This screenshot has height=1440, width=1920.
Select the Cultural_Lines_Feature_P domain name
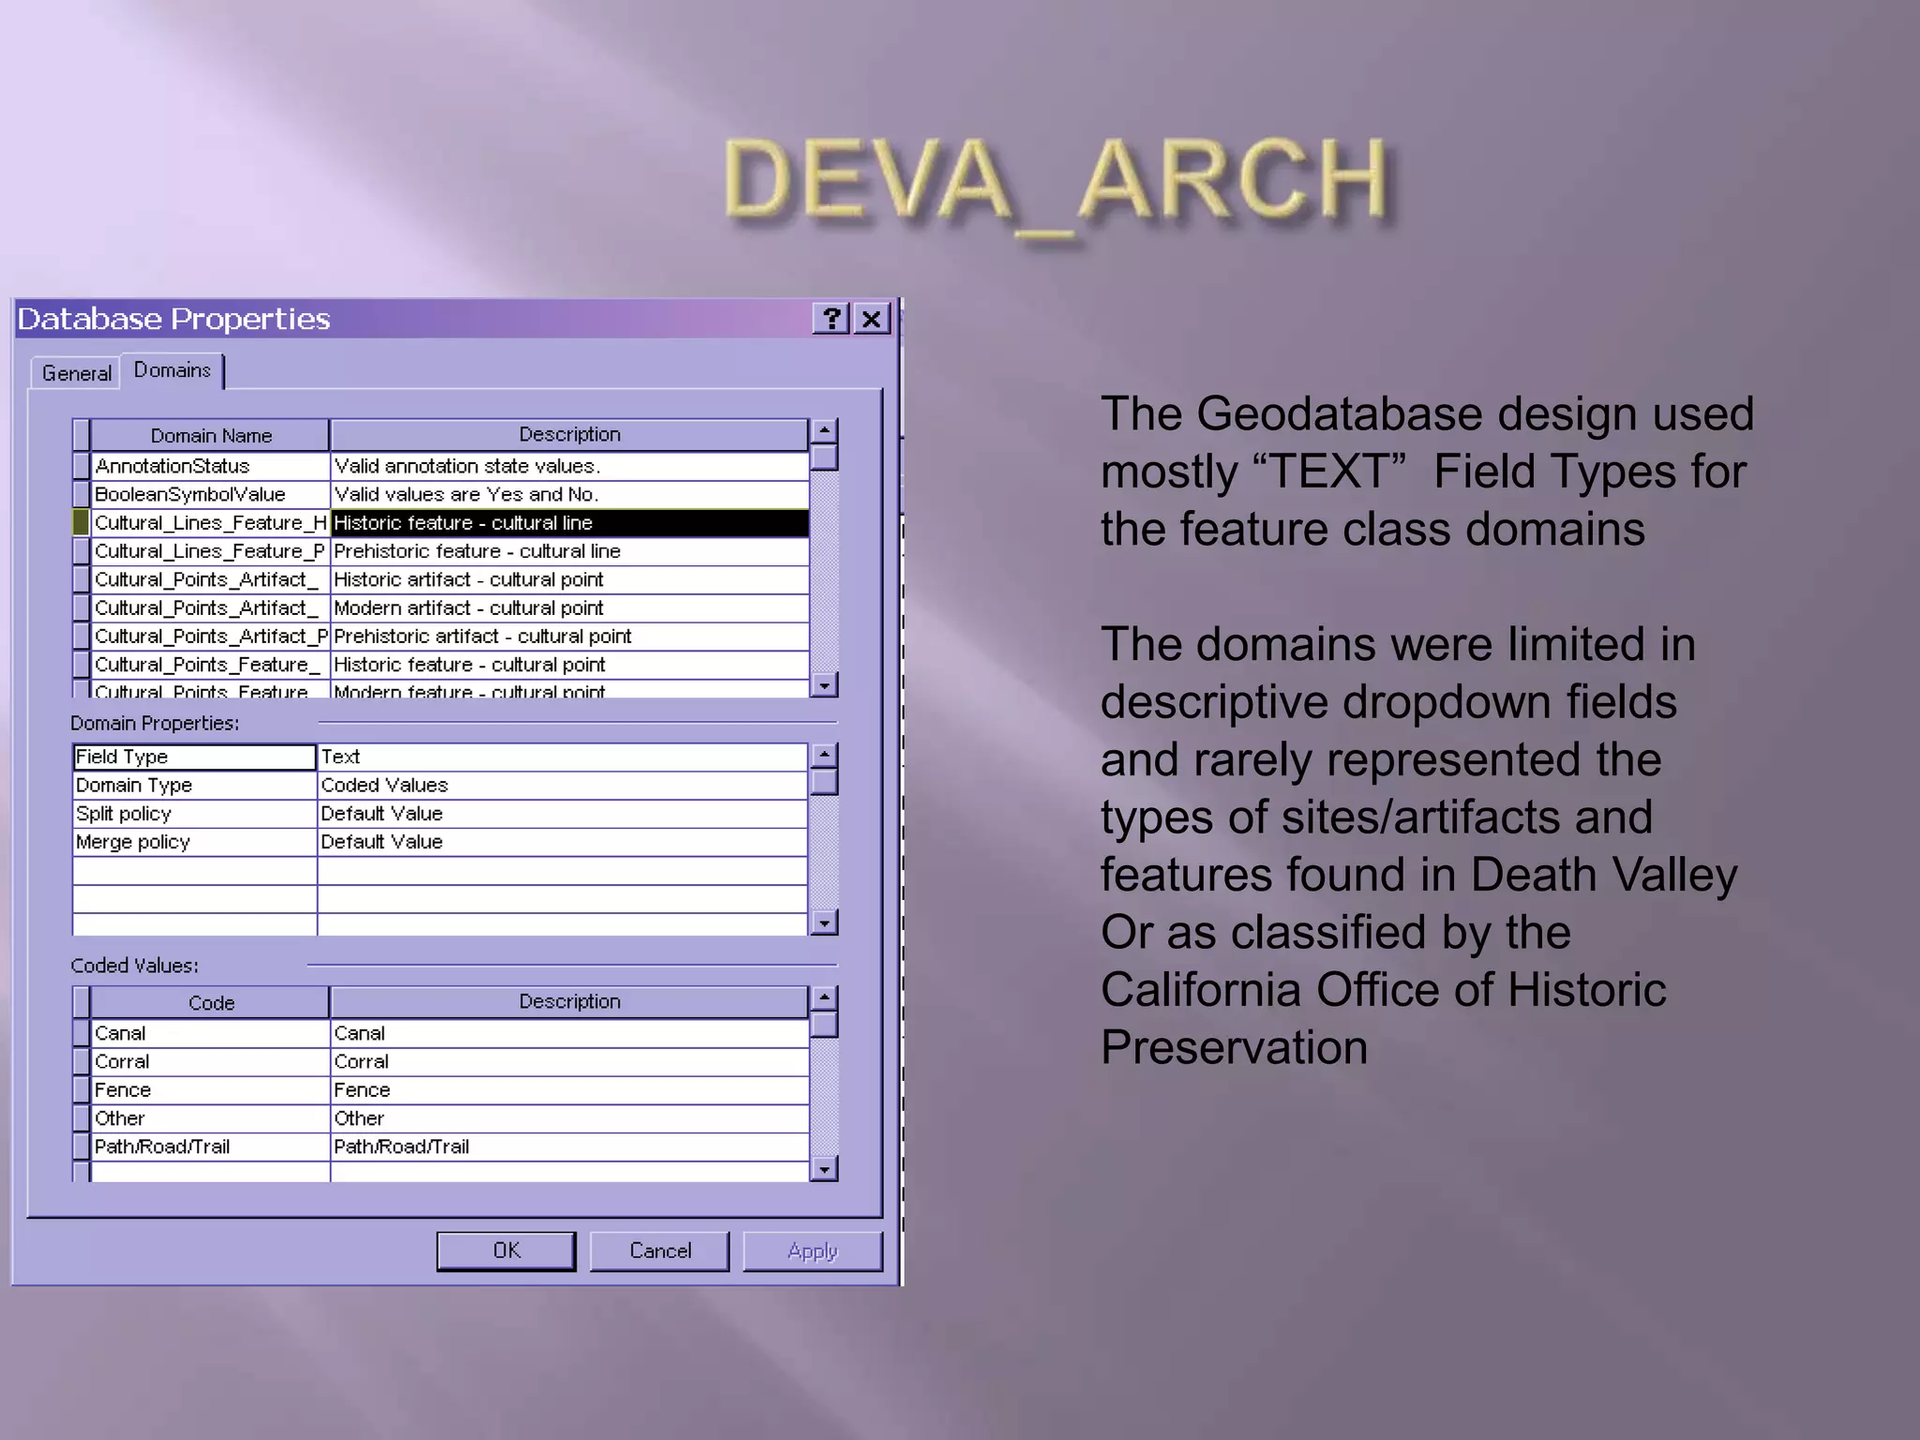pyautogui.click(x=211, y=551)
